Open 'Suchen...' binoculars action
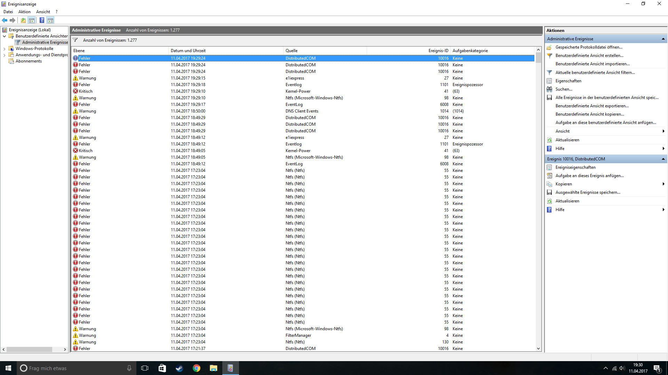Screen dimensions: 668x375 (564, 89)
